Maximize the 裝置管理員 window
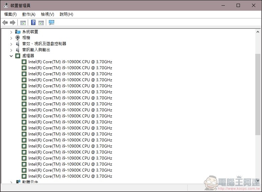262x192 pixels. coord(238,5)
